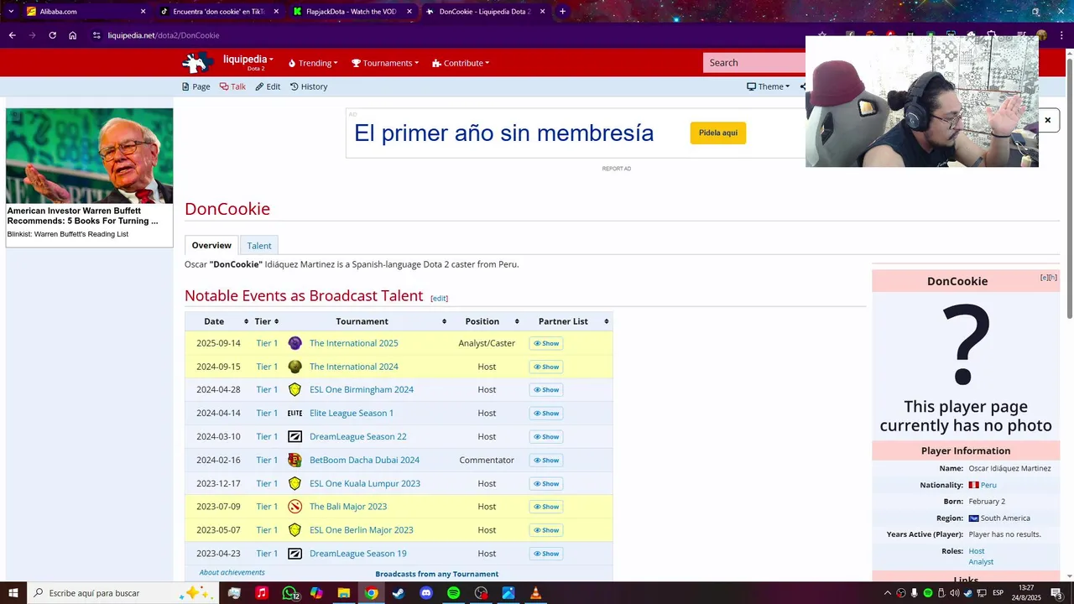Screen dimensions: 1074x604
Task: Show partner list for ESL One Kuala Lumpur 2023
Action: point(546,484)
